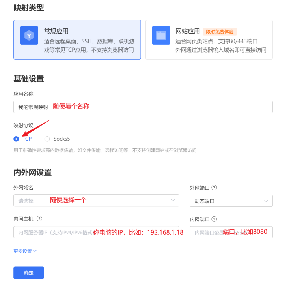The image size is (302, 289).
Task: Select the 网站应用 mapping type card
Action: pyautogui.click(x=209, y=39)
